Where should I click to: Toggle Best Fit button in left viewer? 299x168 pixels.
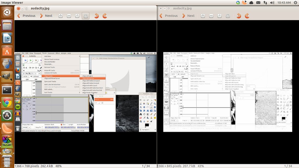coord(86,16)
